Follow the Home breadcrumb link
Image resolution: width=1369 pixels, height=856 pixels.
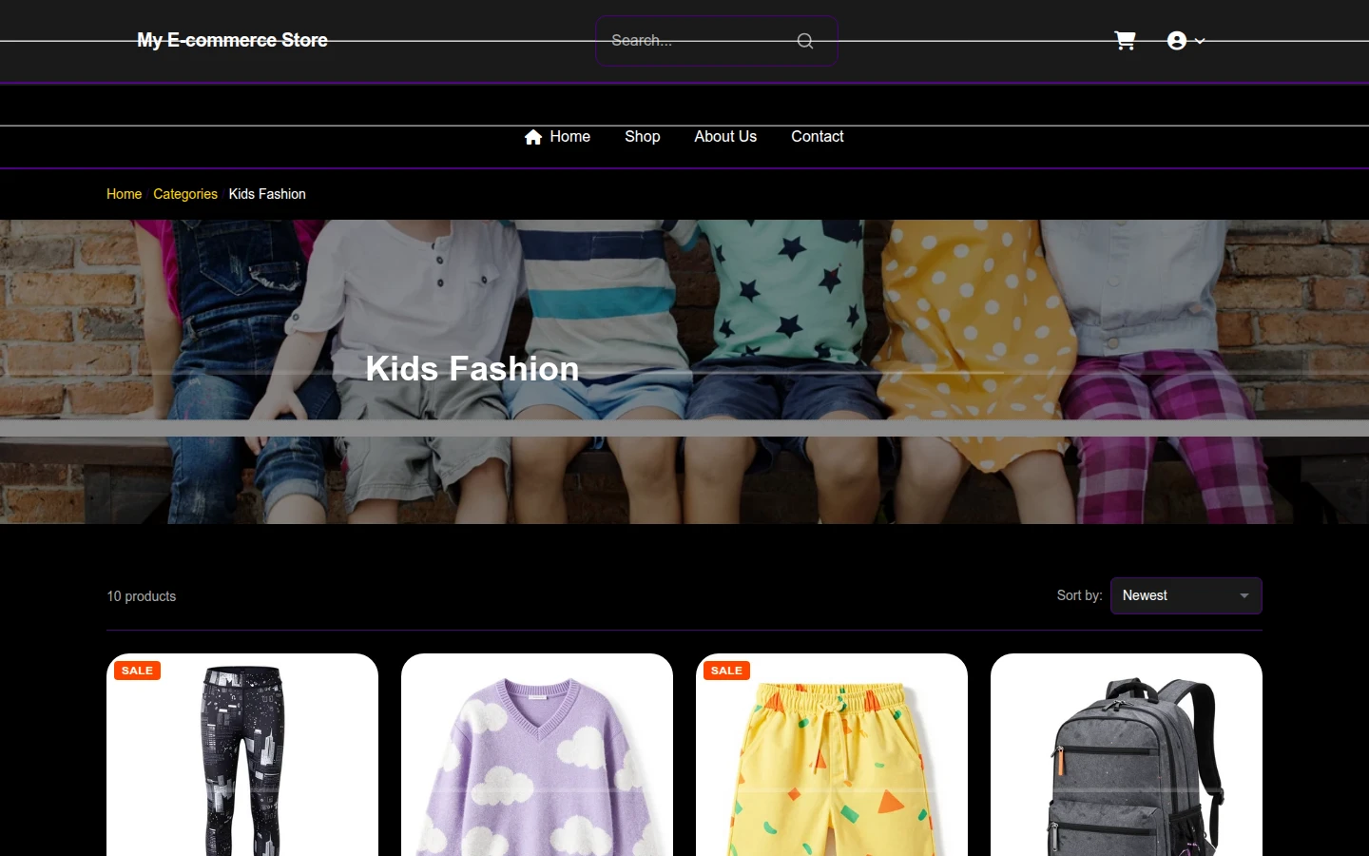click(x=124, y=194)
